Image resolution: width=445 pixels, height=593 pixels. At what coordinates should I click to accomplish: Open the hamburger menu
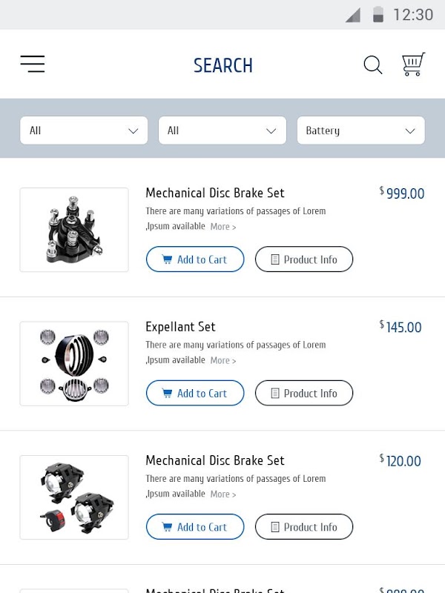tap(33, 64)
